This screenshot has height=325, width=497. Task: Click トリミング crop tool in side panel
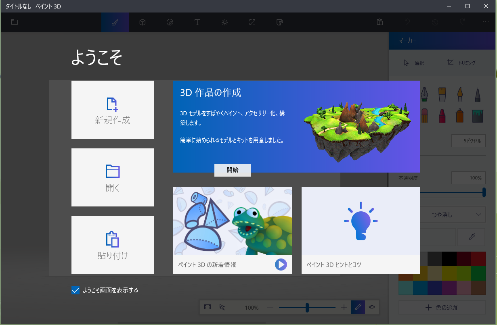click(x=461, y=63)
